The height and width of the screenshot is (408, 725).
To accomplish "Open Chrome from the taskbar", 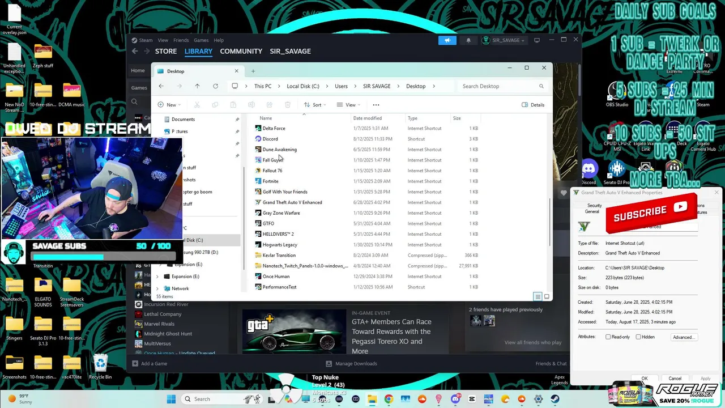I will point(389,399).
